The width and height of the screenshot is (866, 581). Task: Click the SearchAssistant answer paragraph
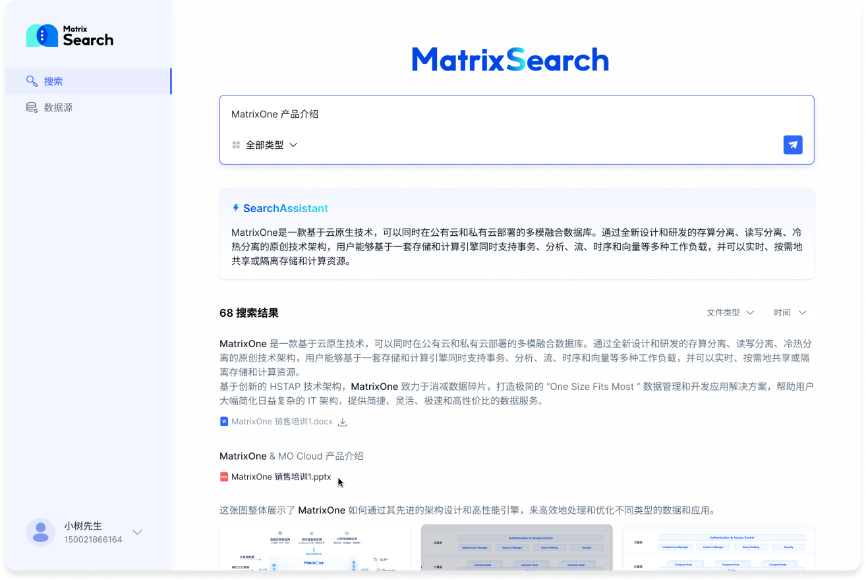[x=517, y=246]
